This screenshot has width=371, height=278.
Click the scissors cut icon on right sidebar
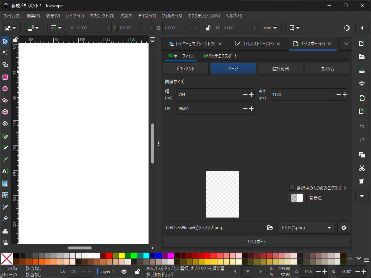pos(362,168)
